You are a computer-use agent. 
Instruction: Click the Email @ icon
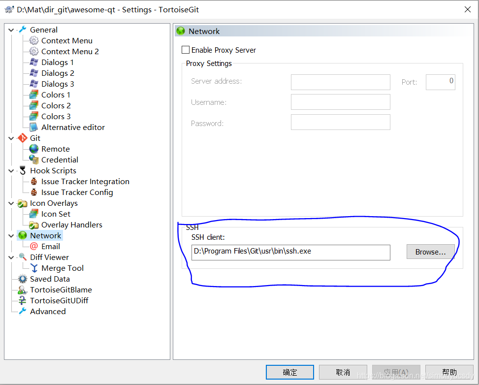tap(33, 246)
